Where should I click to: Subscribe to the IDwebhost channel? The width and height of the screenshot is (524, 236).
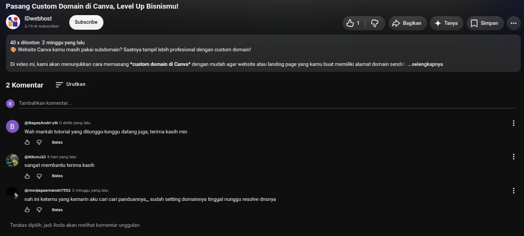(86, 22)
